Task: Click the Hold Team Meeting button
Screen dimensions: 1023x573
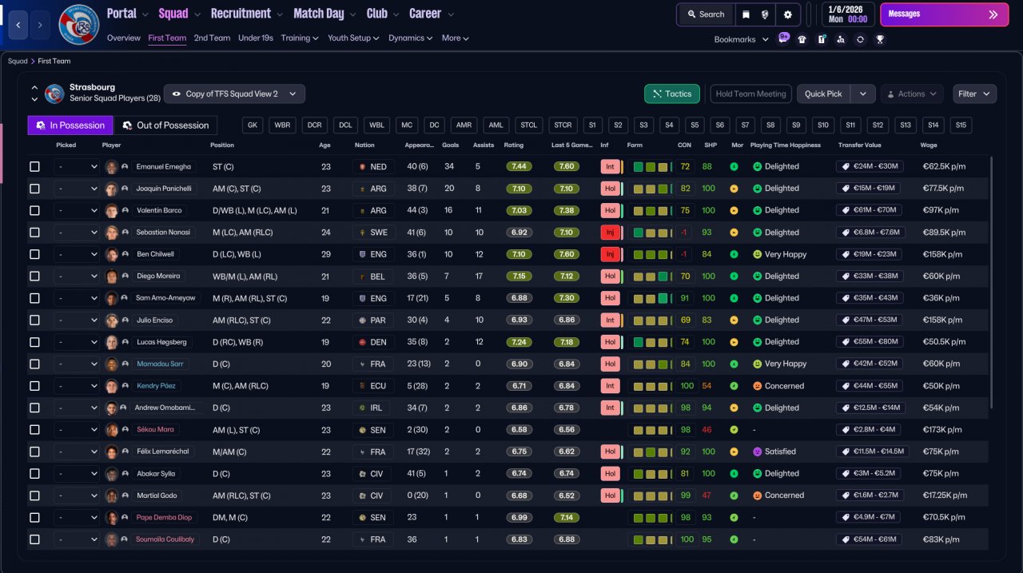Action: tap(750, 94)
